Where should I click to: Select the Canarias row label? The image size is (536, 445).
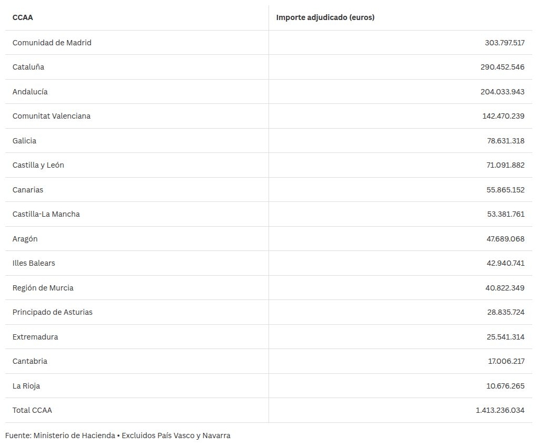(27, 189)
